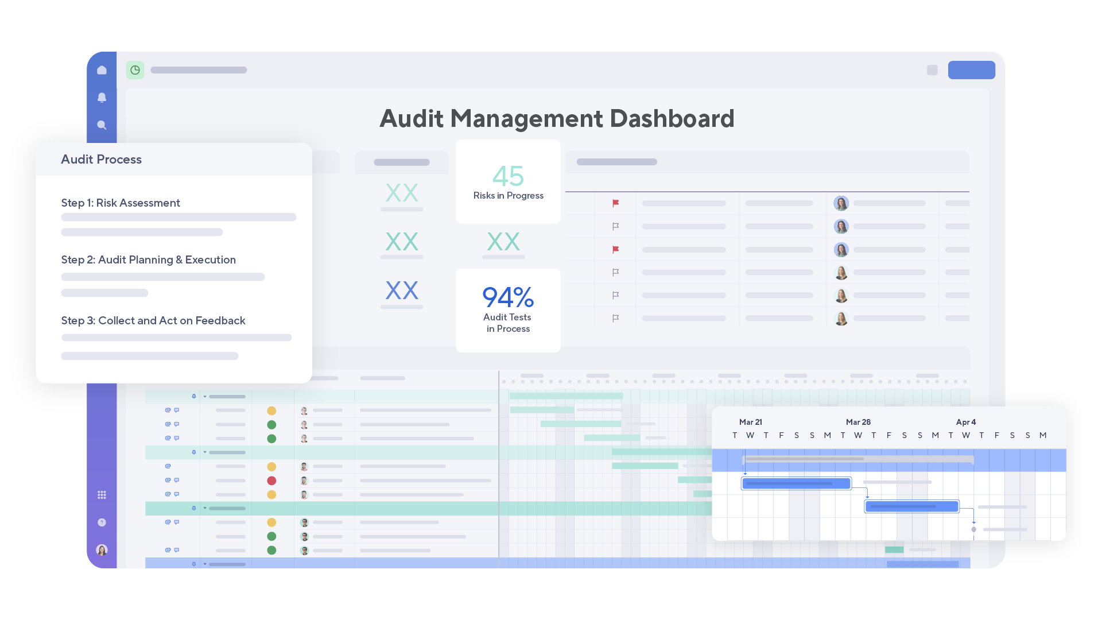Open attachments via a paperclip icon on a task row
Screen dimensions: 1102x620
[x=167, y=410]
